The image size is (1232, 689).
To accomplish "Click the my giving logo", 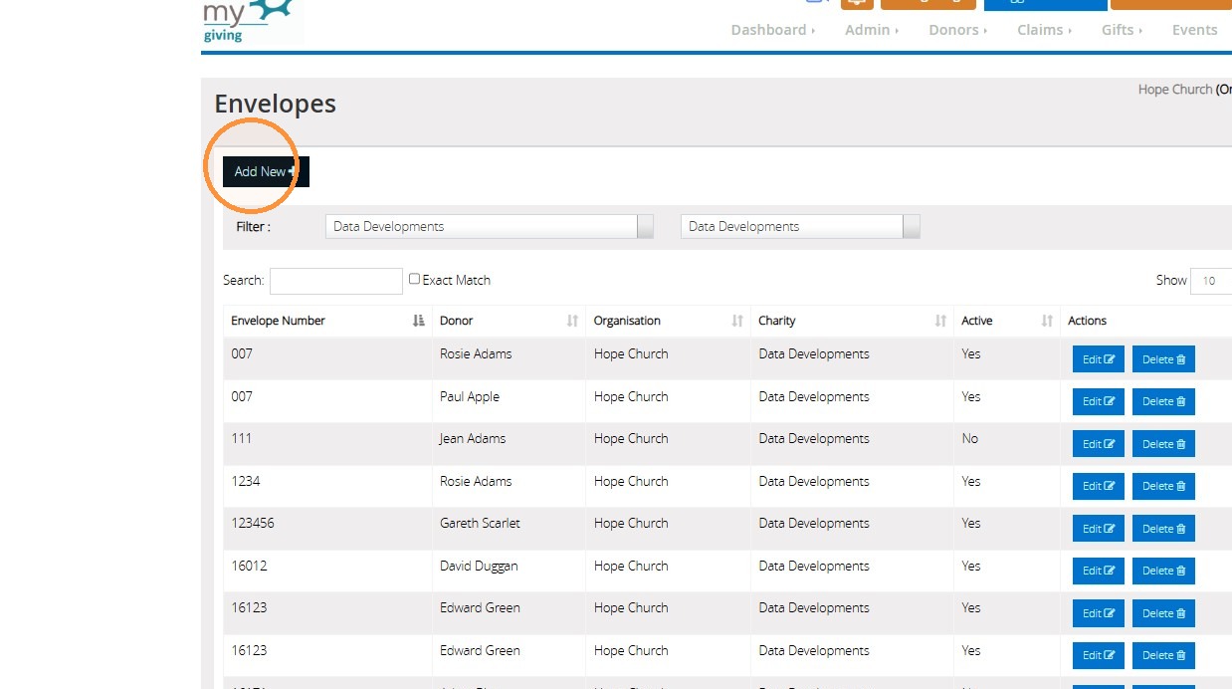I will [x=251, y=21].
